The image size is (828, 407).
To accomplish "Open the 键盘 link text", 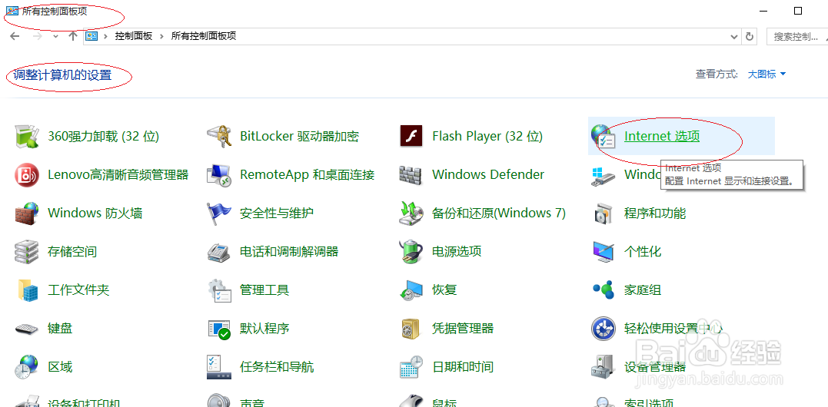I will click(60, 329).
